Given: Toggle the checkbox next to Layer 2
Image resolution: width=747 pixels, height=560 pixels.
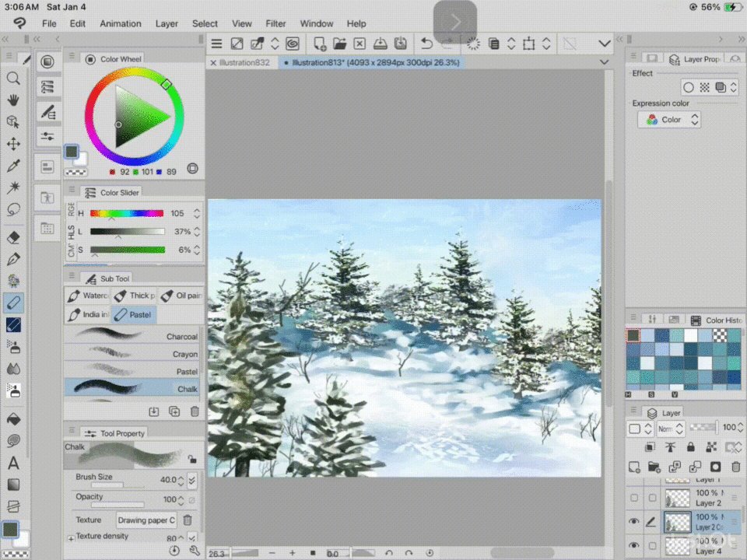Looking at the screenshot, I should [652, 498].
